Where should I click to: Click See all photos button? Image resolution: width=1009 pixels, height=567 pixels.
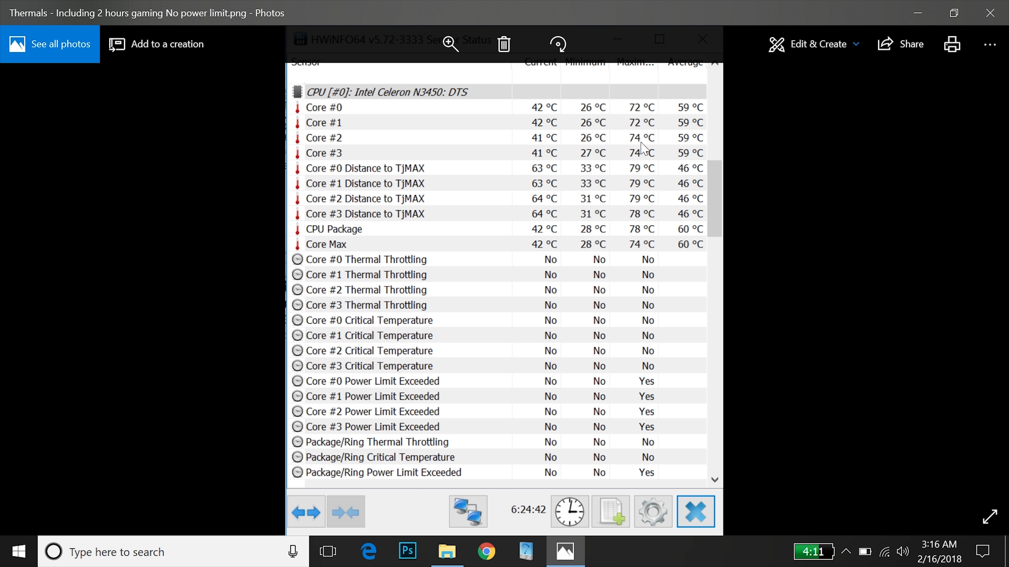[50, 44]
